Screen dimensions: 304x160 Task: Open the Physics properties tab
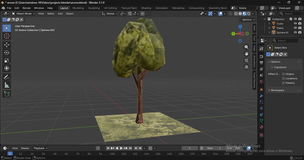(x=261, y=108)
